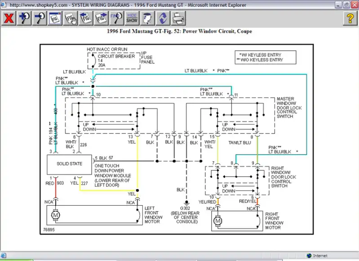
Task: Print the diagram with printer icon
Action: [178, 18]
